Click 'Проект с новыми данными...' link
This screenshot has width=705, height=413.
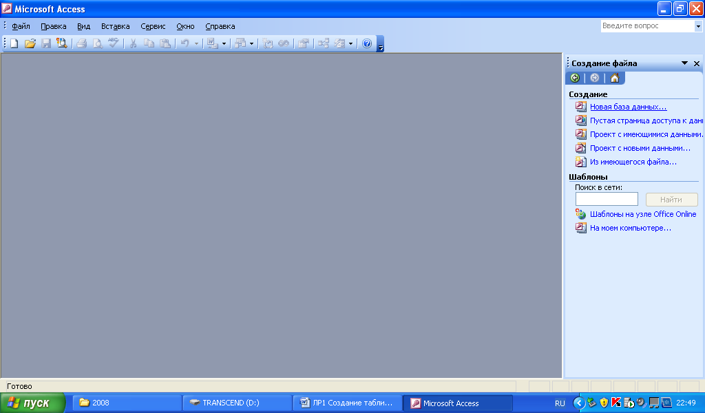[640, 148]
